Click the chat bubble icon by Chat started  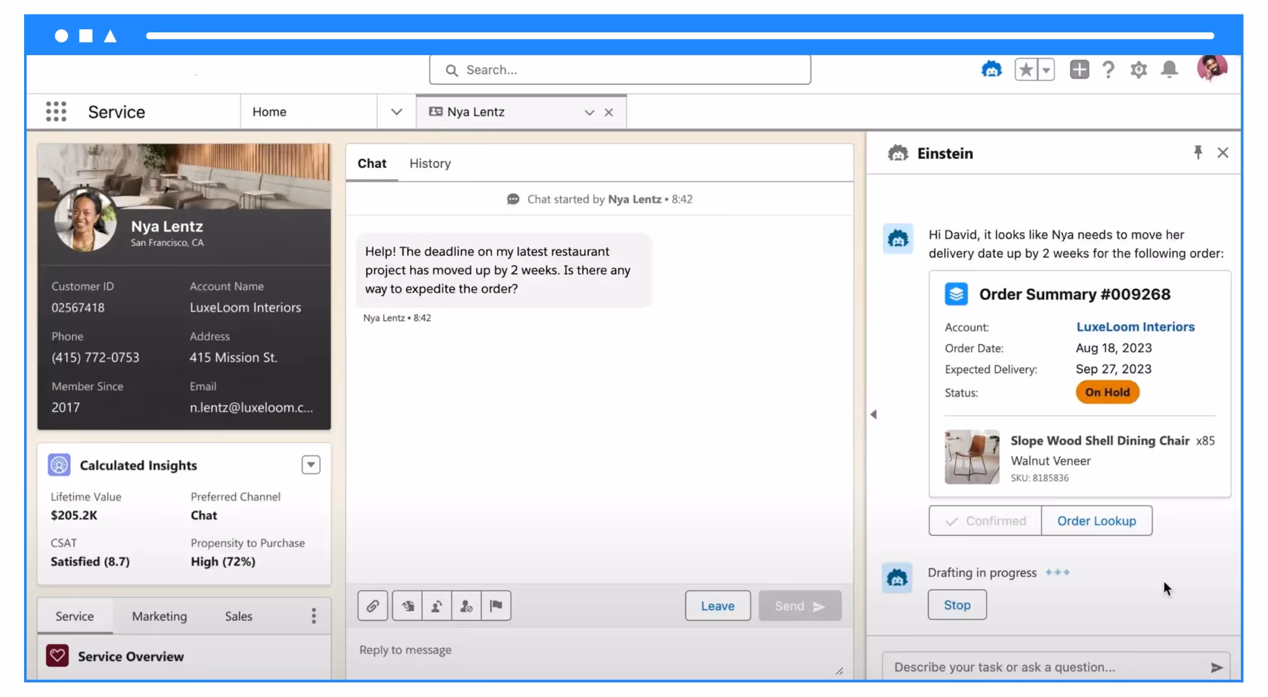pyautogui.click(x=513, y=199)
